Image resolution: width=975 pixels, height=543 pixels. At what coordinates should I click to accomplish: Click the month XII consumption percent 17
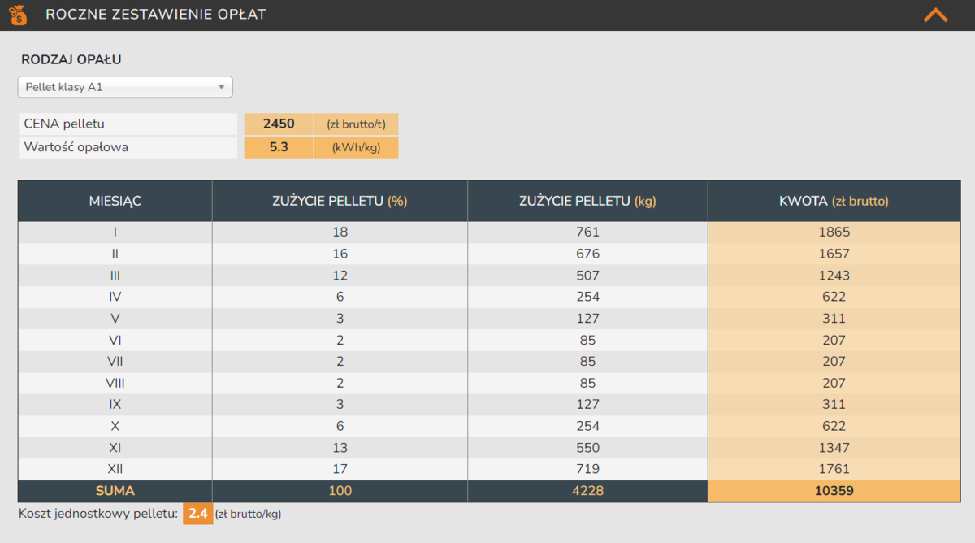tap(340, 469)
